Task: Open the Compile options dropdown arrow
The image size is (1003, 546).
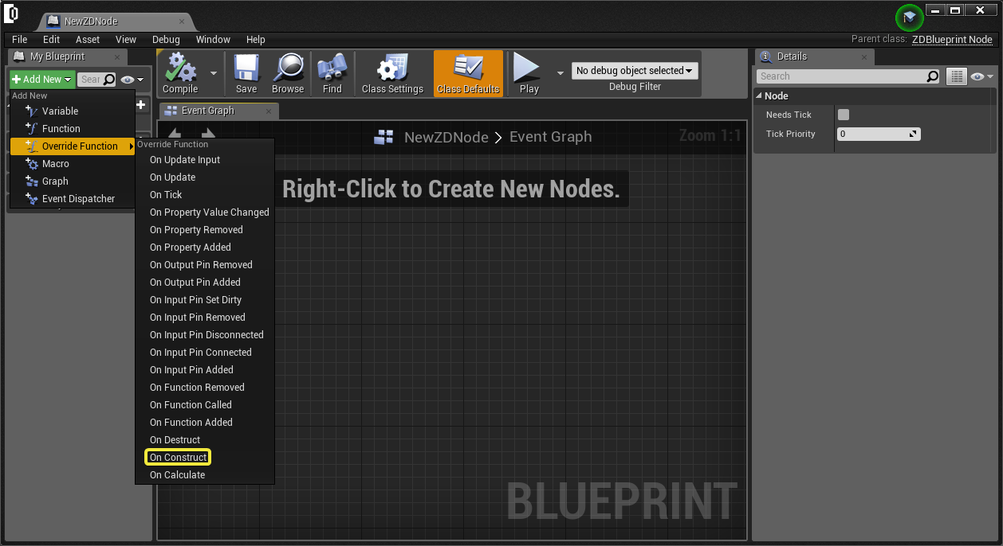Action: [x=214, y=73]
